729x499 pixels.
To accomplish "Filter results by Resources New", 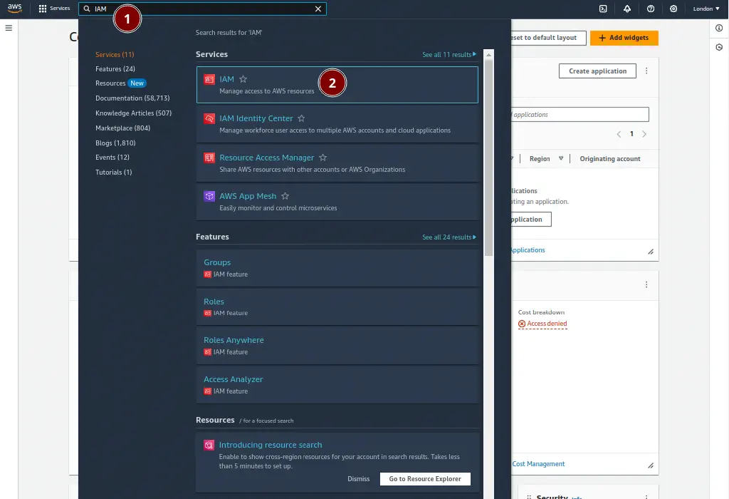I will (121, 83).
